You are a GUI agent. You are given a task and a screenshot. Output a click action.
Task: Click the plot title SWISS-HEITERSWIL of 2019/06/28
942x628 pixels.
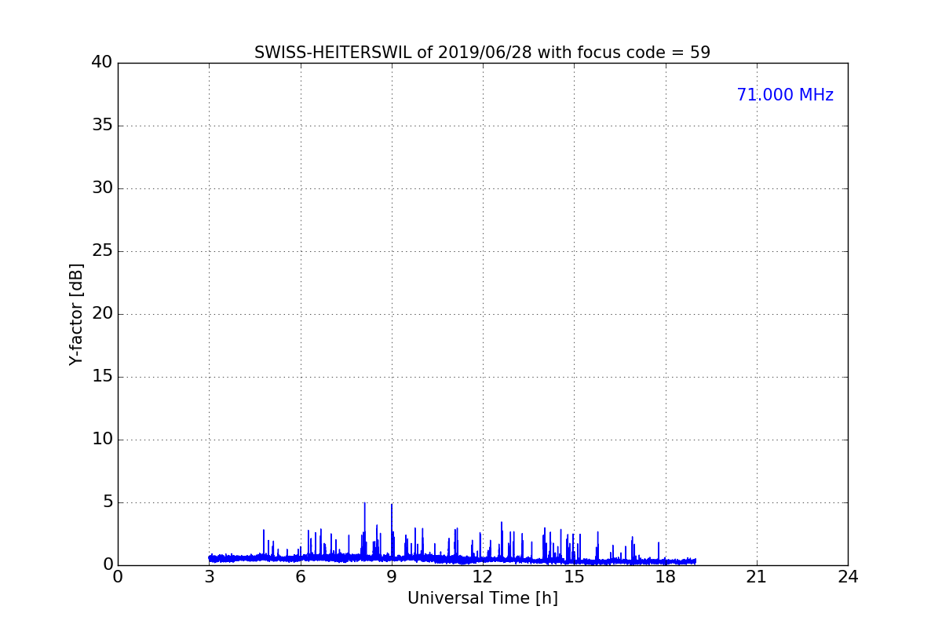[482, 53]
